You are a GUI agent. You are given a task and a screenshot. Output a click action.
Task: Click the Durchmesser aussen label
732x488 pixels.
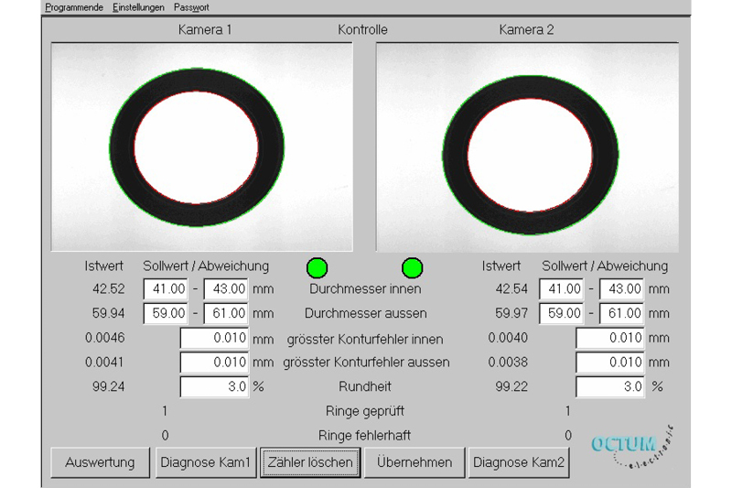365,313
